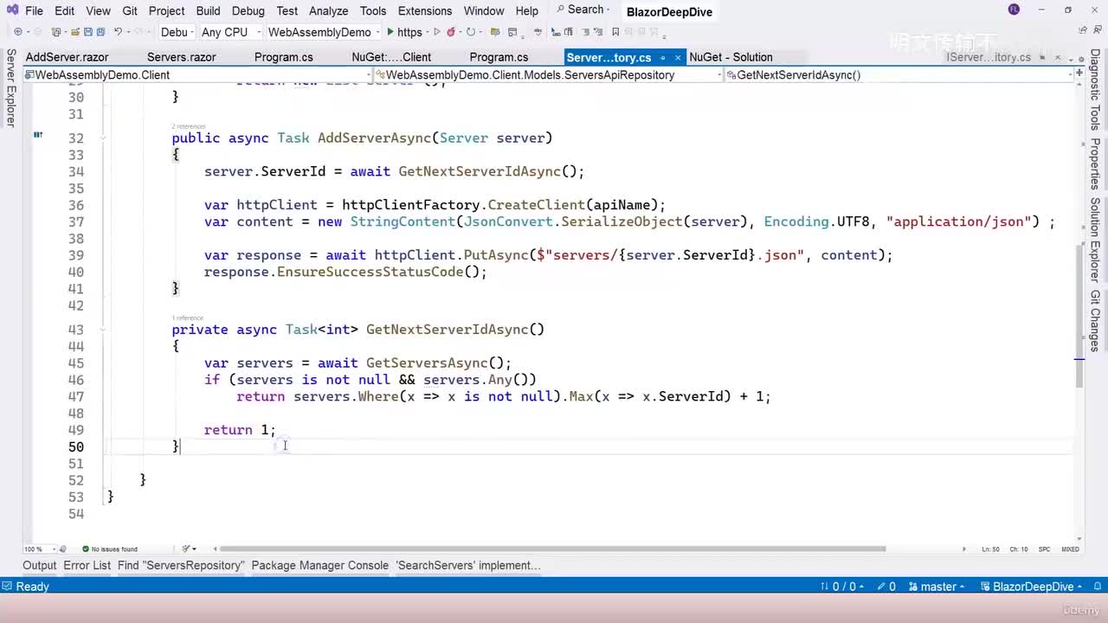This screenshot has width=1108, height=623.
Task: Click the Ln: 50 line indicator
Action: [991, 549]
